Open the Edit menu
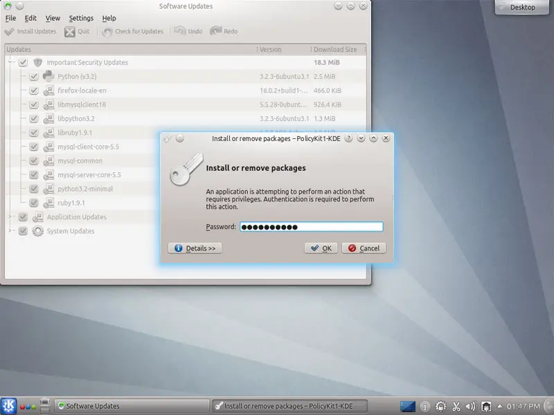This screenshot has width=554, height=415. (30, 18)
